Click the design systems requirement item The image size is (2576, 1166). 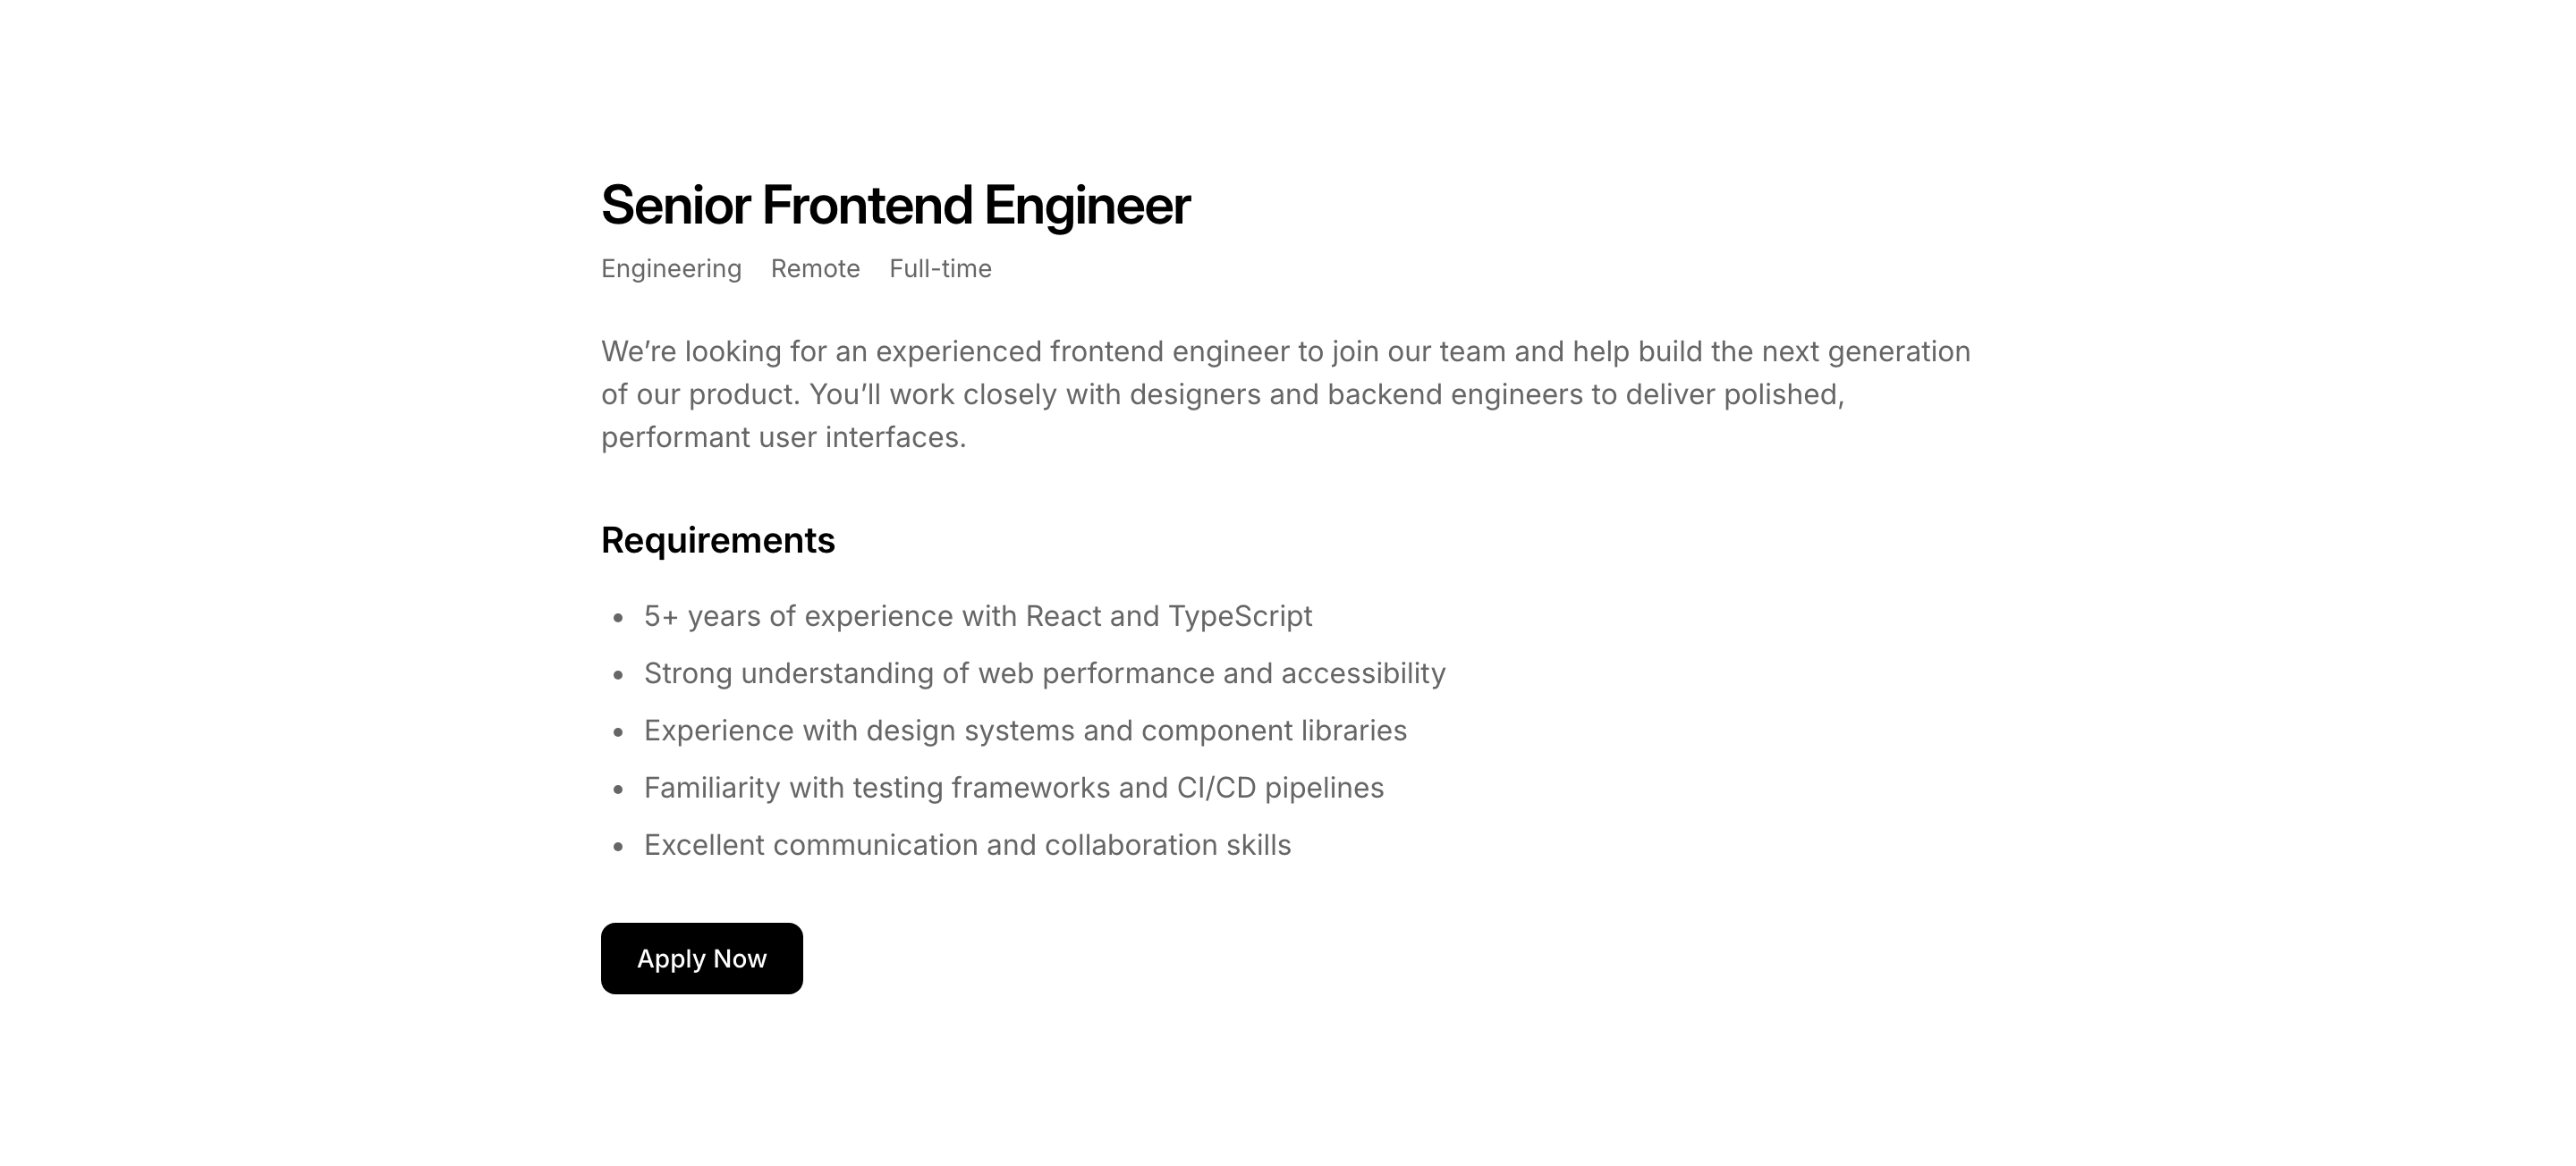point(1025,731)
